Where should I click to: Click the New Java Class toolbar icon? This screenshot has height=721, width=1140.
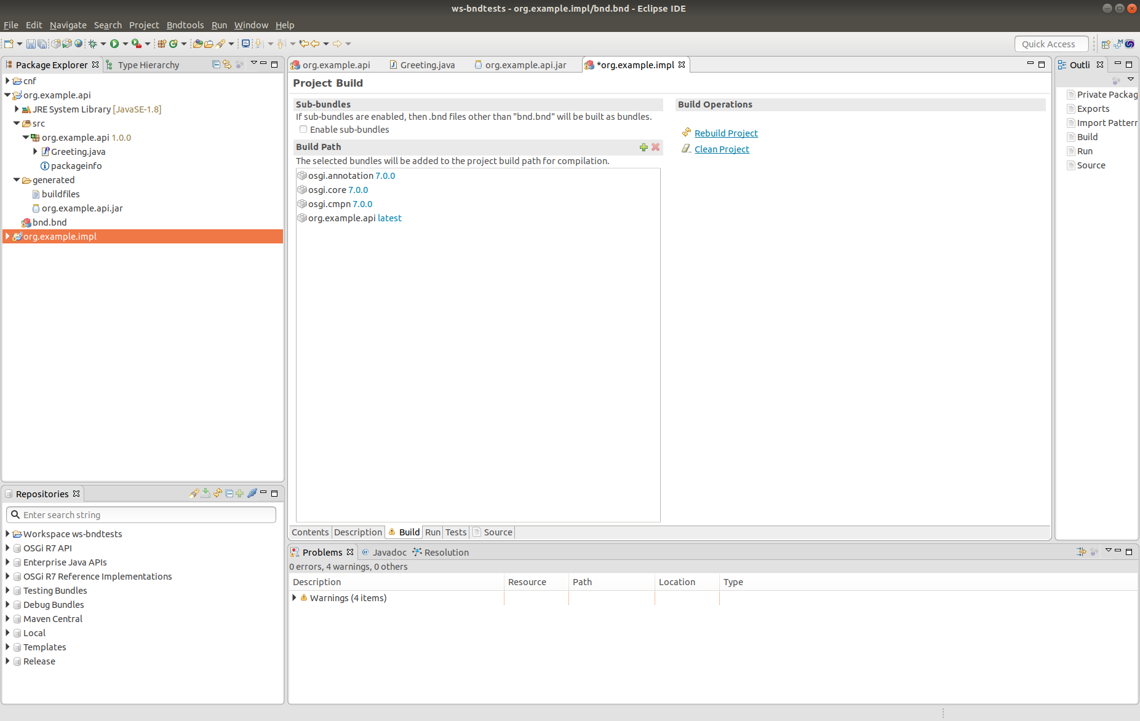173,44
